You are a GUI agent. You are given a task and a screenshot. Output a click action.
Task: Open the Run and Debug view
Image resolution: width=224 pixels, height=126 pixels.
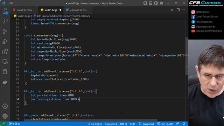pyautogui.click(x=5, y=41)
